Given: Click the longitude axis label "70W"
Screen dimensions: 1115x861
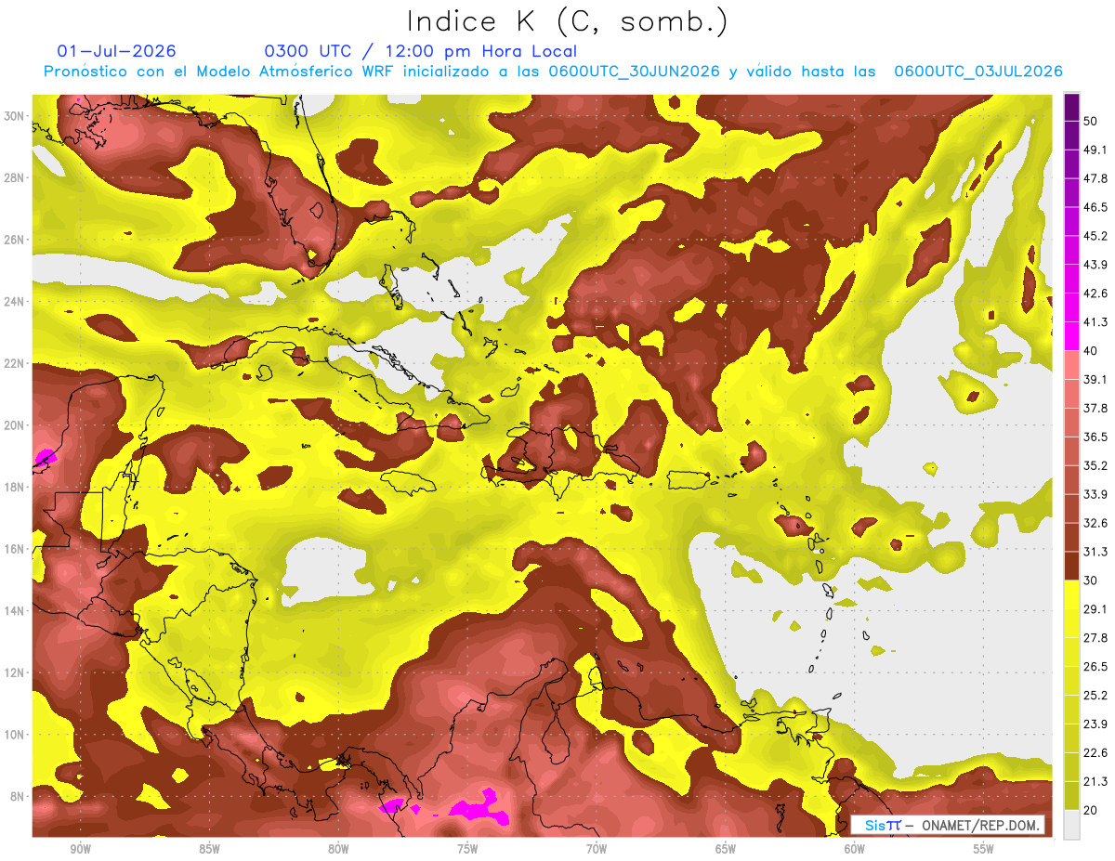Looking at the screenshot, I should tap(597, 849).
